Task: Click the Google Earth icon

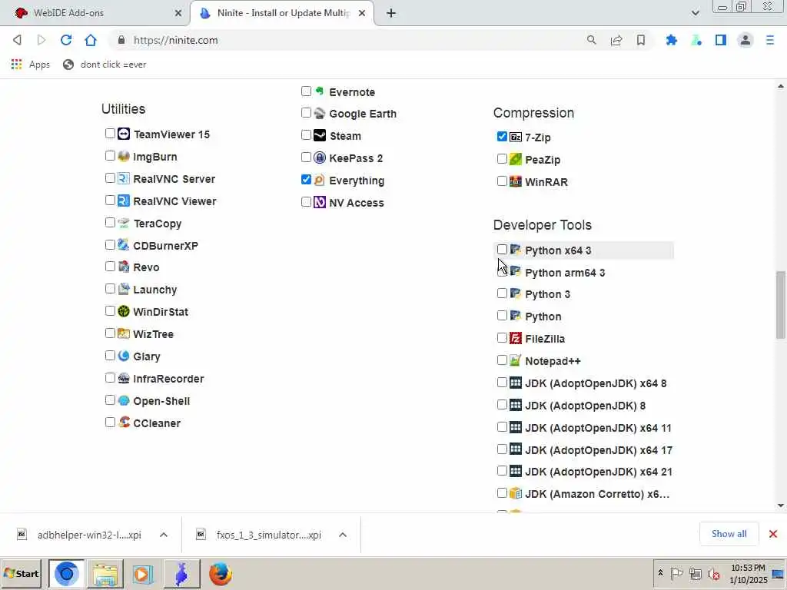Action: point(320,114)
